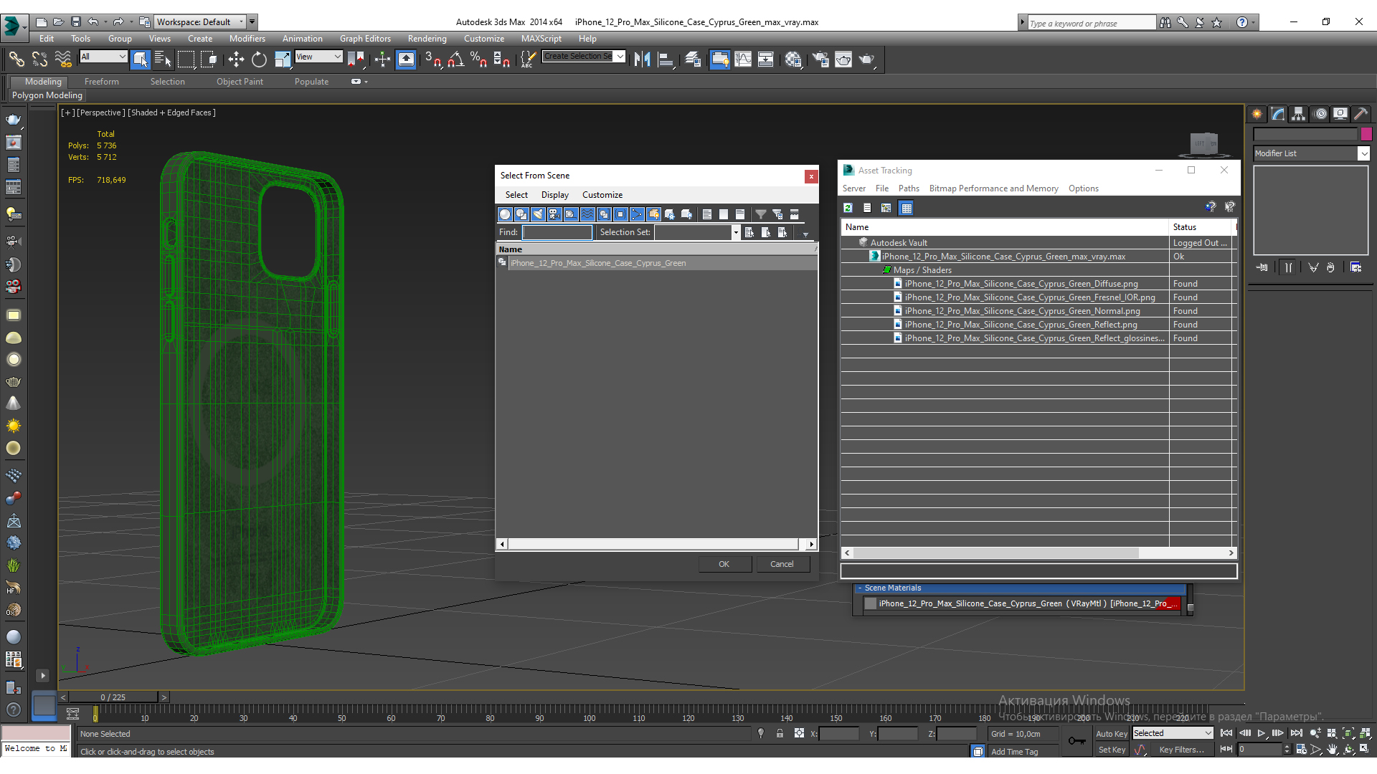Toggle the selection lock icon
Viewport: 1377px width, 774px height.
tap(780, 733)
